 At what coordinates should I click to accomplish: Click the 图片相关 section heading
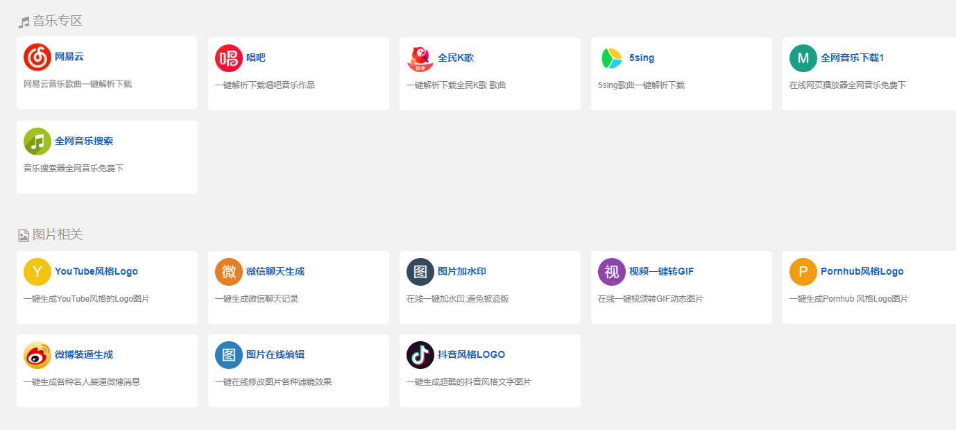click(58, 235)
